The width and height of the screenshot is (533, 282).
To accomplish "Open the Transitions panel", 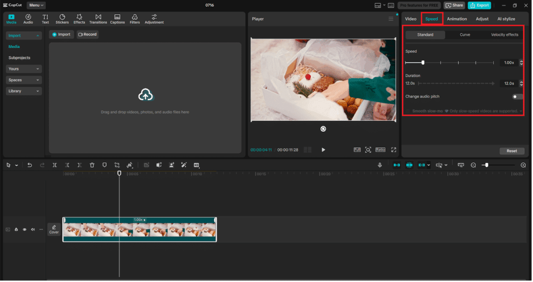I will (98, 19).
